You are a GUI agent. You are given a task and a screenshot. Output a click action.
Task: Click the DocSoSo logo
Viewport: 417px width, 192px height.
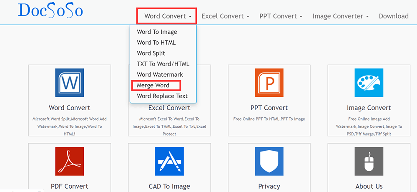tap(50, 11)
